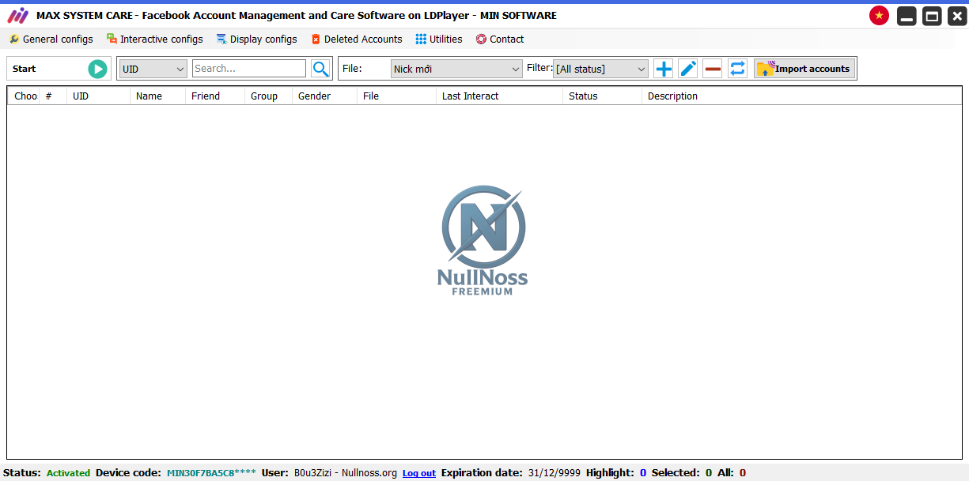Click the pencil edit icon
The width and height of the screenshot is (969, 481).
coord(688,69)
